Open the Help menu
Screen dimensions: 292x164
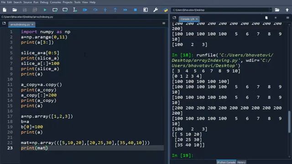point(93,2)
